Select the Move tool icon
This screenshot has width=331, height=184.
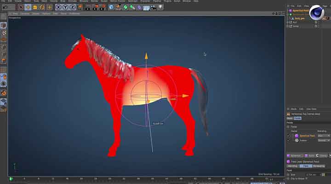click(x=28, y=7)
